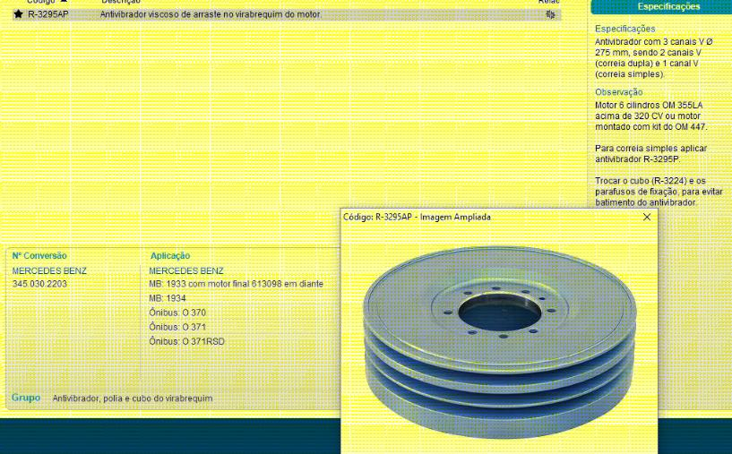Click the star icon beside R-3295AP

coord(18,14)
